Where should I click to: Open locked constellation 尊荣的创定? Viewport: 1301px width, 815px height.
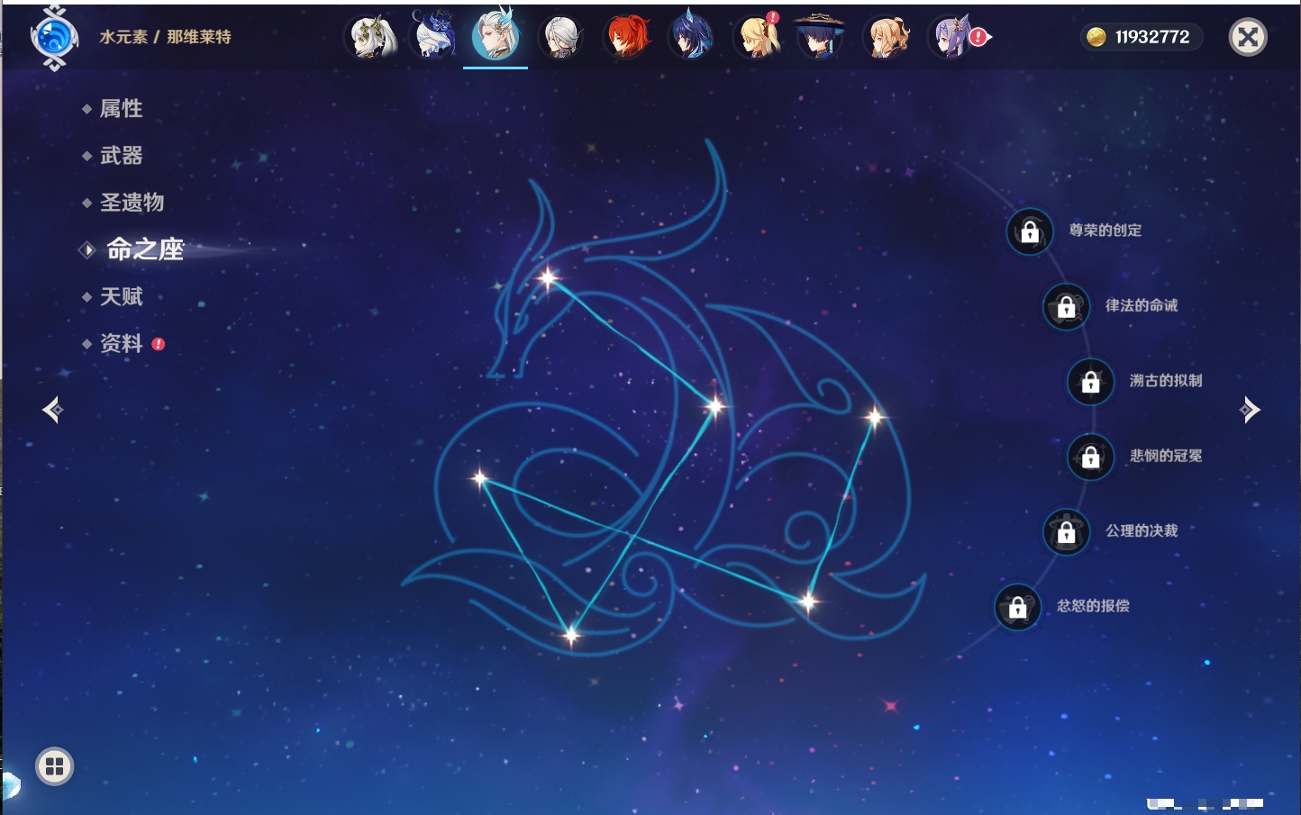click(1030, 232)
